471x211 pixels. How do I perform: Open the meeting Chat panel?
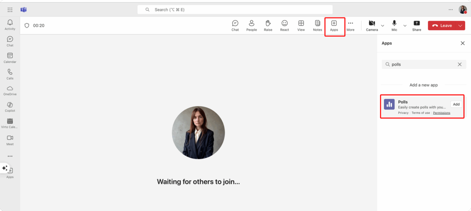click(x=235, y=26)
